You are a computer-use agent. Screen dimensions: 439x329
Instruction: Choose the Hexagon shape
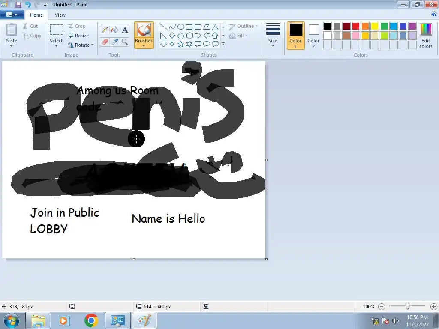[x=189, y=36]
